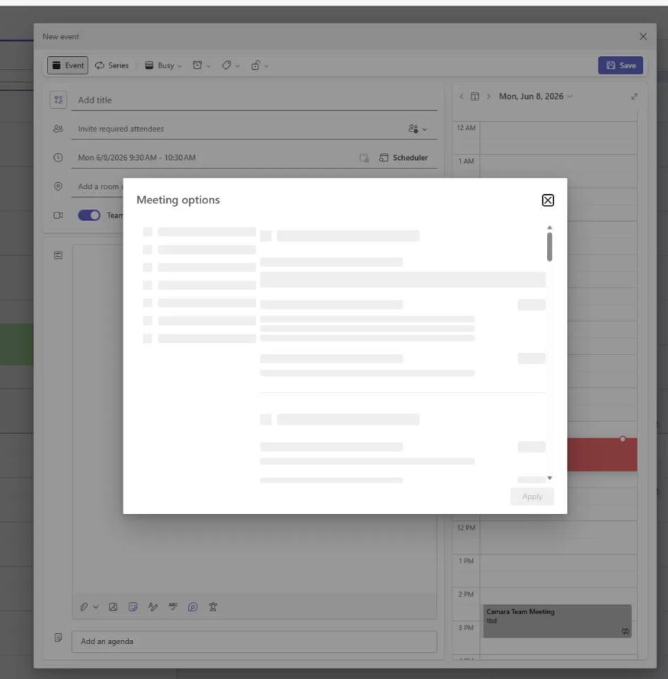Viewport: 668px width, 679px height.
Task: Open the category tag dropdown
Action: 230,65
